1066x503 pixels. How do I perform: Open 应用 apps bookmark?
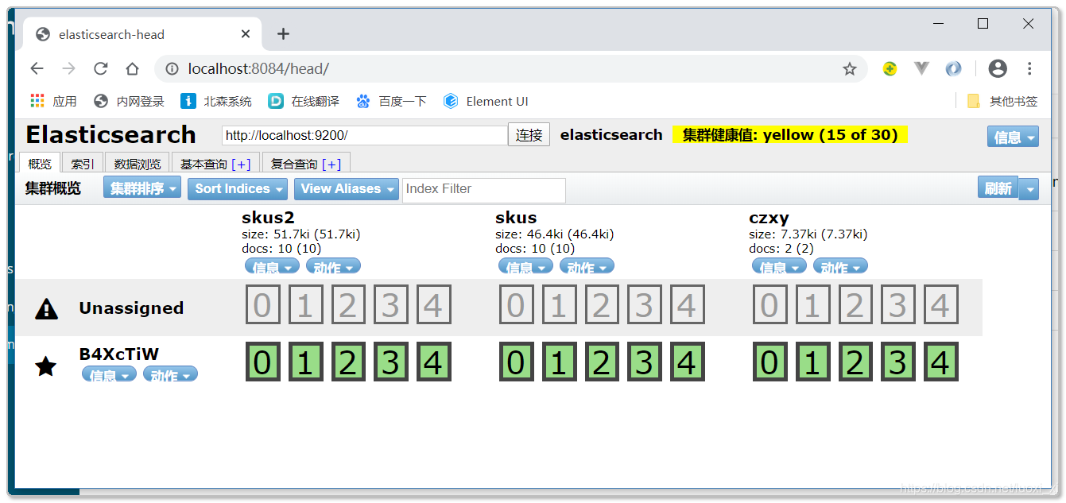click(x=53, y=101)
